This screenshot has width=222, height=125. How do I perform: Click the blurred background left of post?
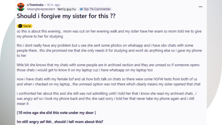7,71
